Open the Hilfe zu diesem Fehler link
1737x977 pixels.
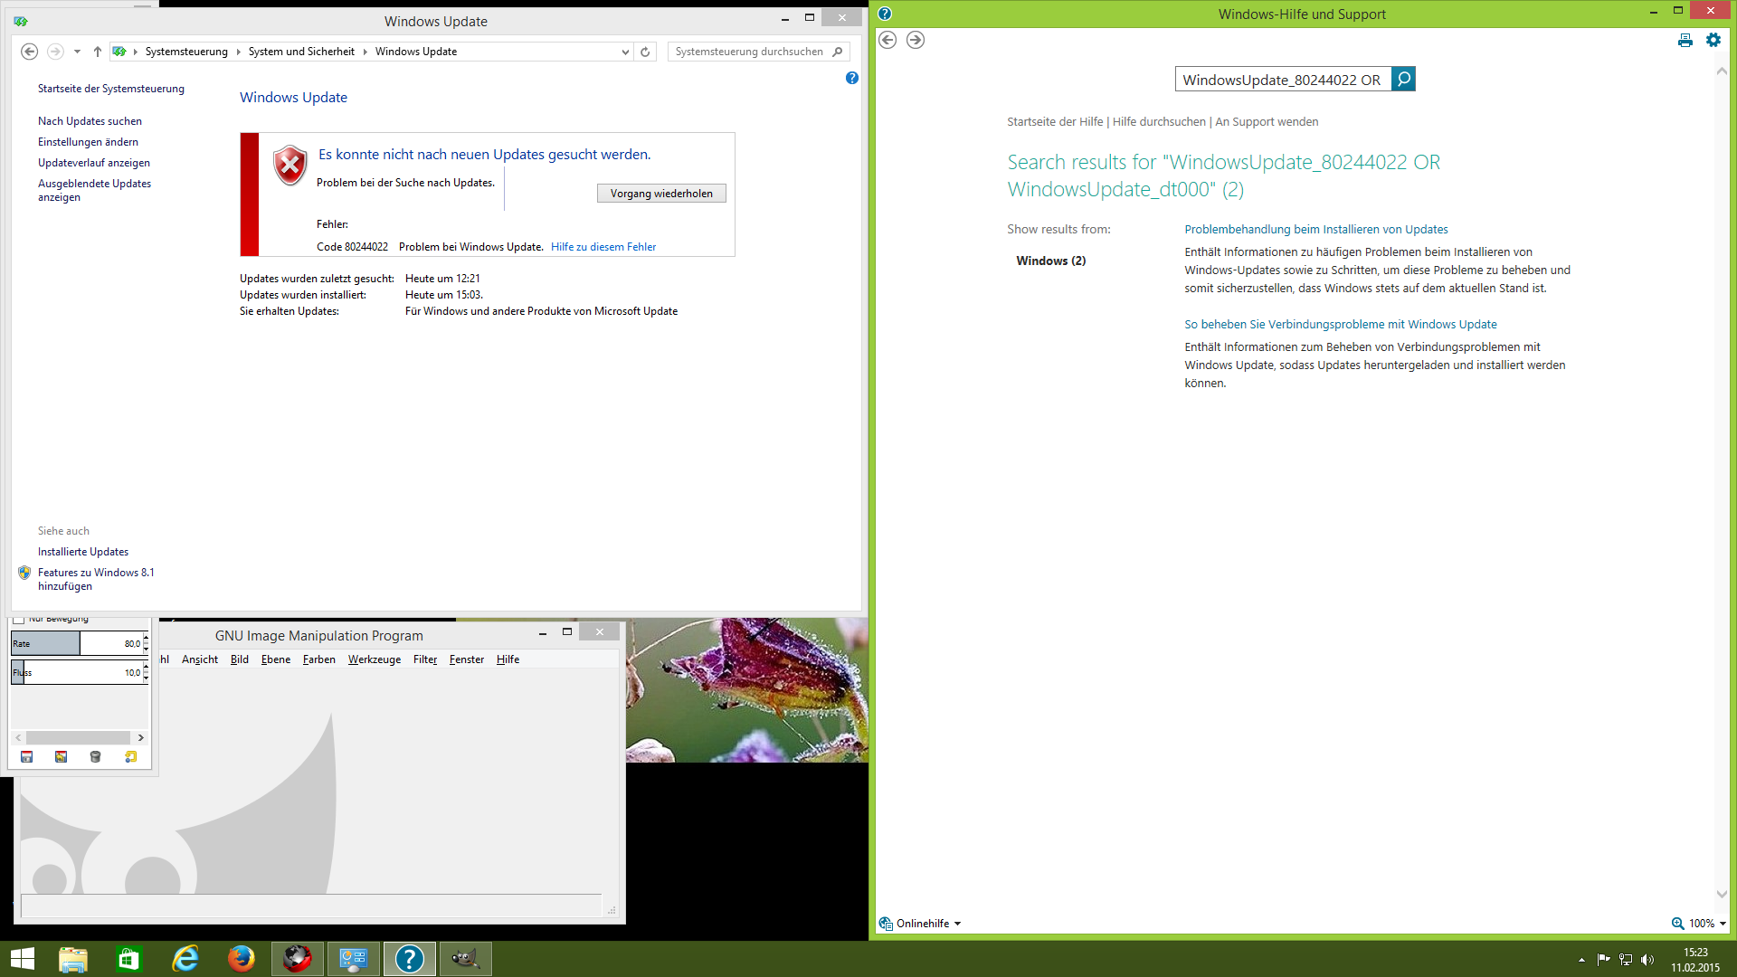click(603, 247)
